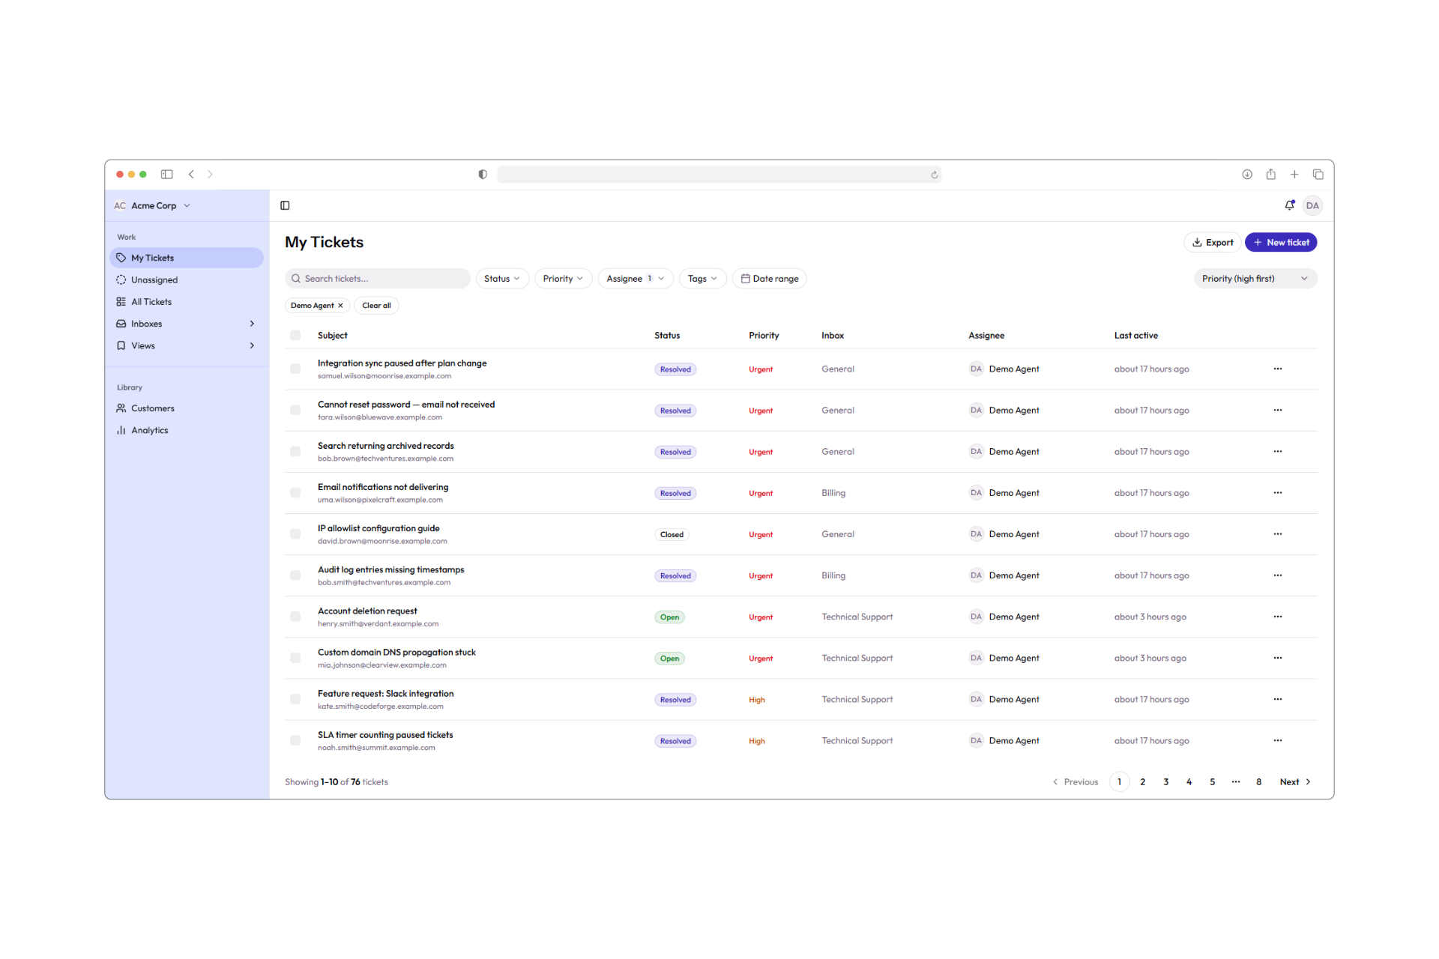This screenshot has height=959, width=1439.
Task: Go back with the browser back arrow
Action: (x=191, y=175)
